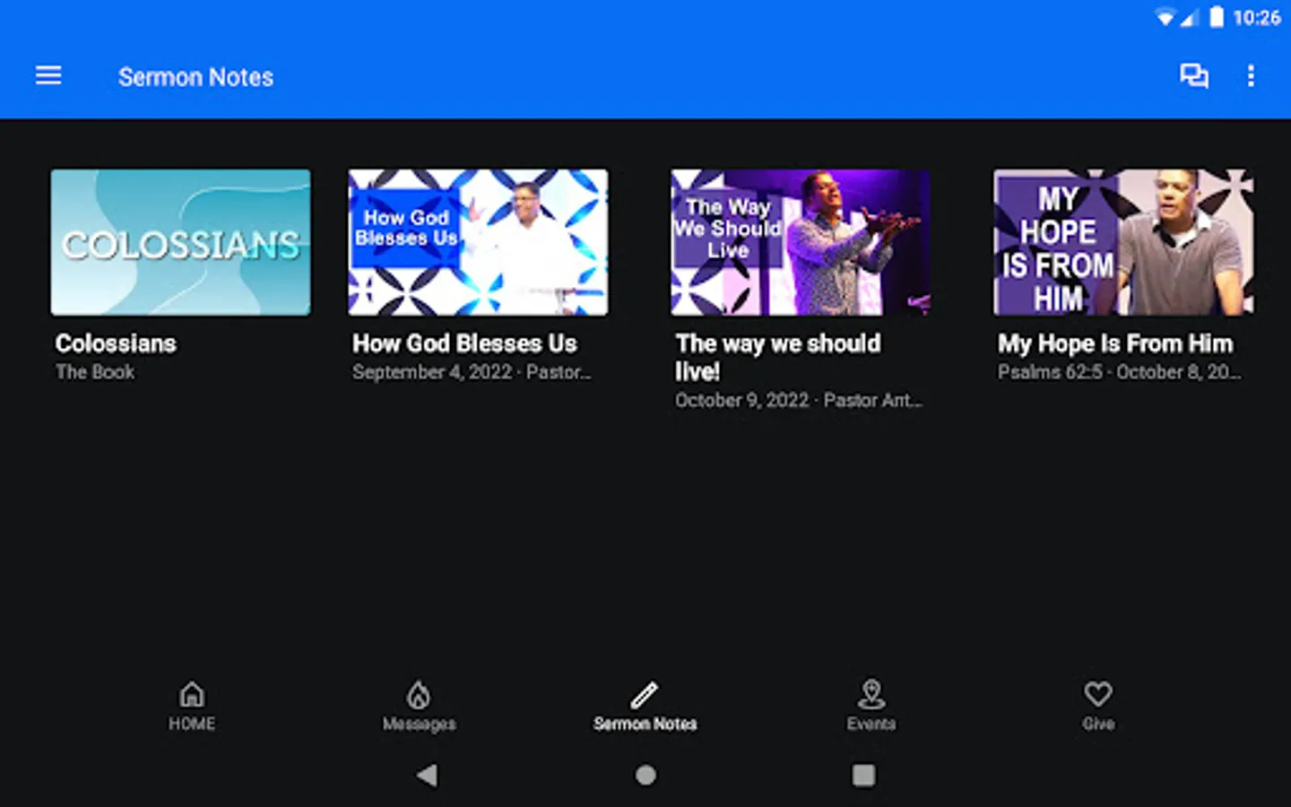
Task: Open the chat messages icon
Action: coord(1193,76)
